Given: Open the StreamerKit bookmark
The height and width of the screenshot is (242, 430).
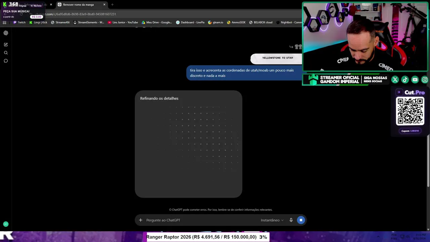Looking at the screenshot, I should point(60,23).
